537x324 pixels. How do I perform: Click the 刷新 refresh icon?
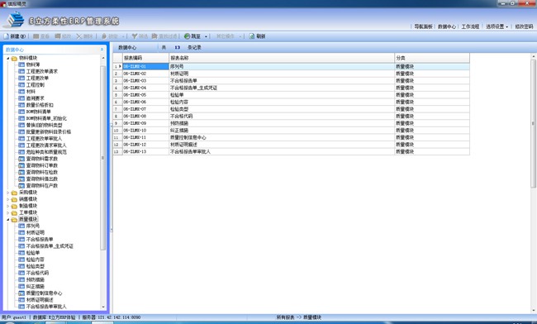click(252, 36)
